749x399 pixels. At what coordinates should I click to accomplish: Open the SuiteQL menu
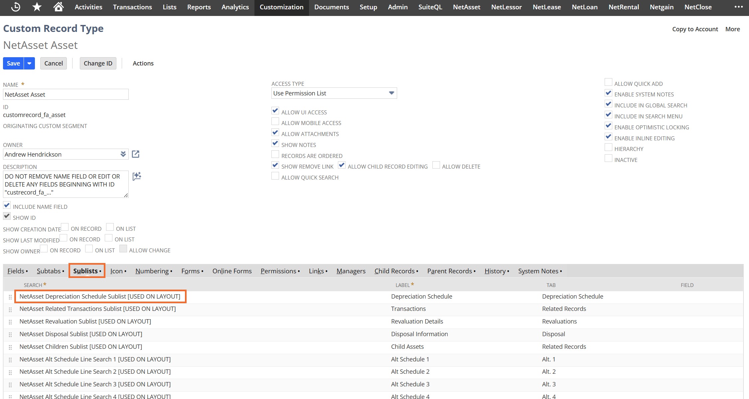[430, 7]
